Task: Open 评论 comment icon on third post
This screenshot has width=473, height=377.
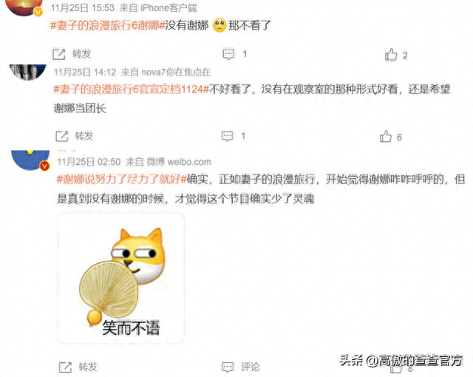Action: point(228,367)
